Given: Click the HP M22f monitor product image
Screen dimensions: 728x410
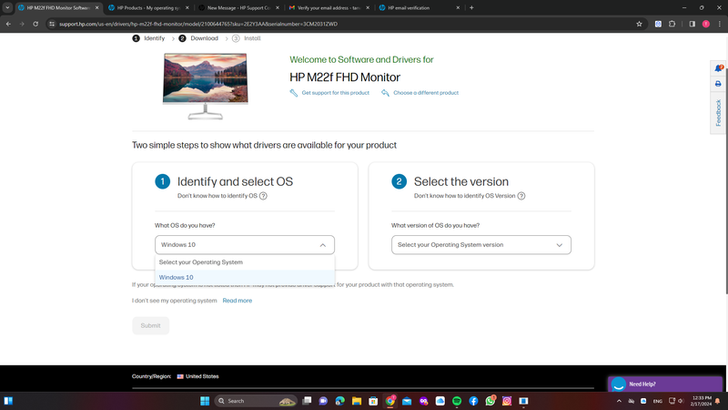Looking at the screenshot, I should point(206,86).
